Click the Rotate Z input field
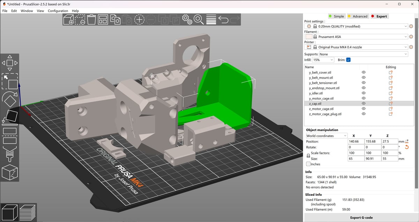The height and width of the screenshot is (222, 419). [389, 147]
